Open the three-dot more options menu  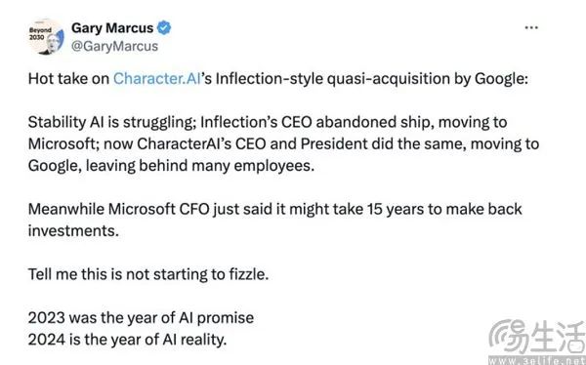(x=531, y=27)
